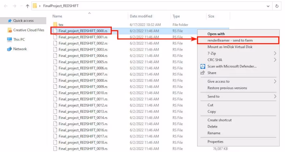
Task: Click file icon of Final_project_REDSHIFT_0015.rs
Action: (55, 124)
